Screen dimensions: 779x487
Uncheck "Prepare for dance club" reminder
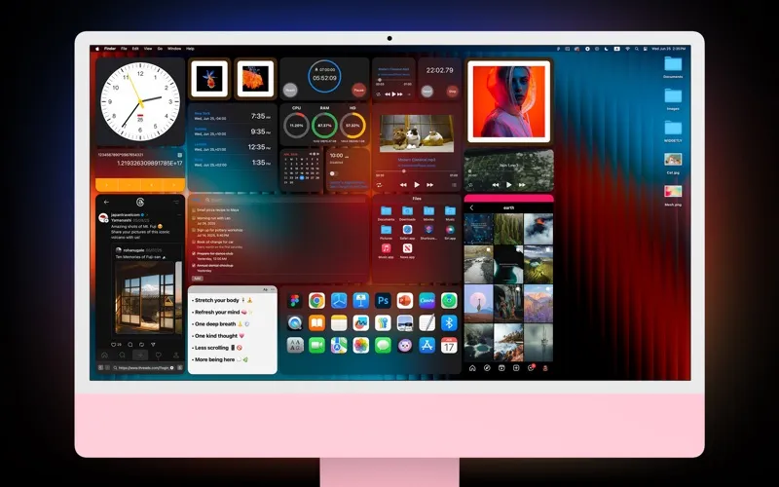(194, 253)
